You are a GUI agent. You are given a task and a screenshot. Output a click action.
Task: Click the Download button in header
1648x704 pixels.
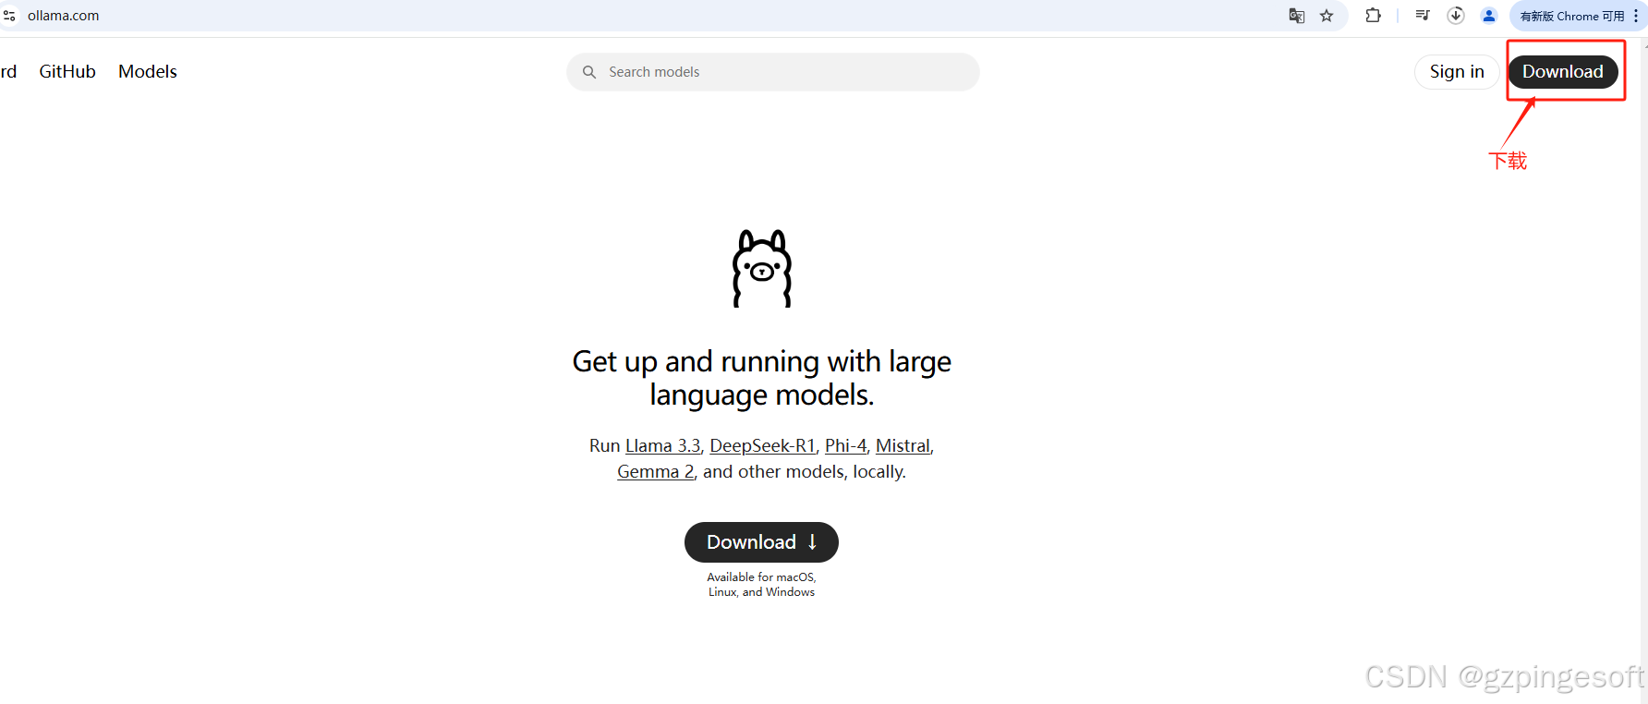(x=1563, y=71)
